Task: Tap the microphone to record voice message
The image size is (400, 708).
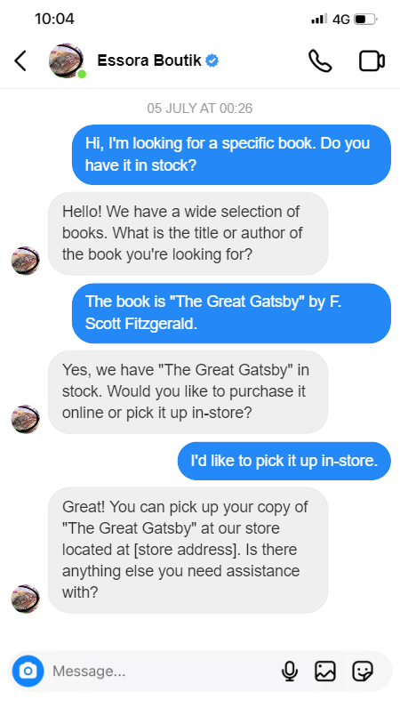Action: pos(290,671)
